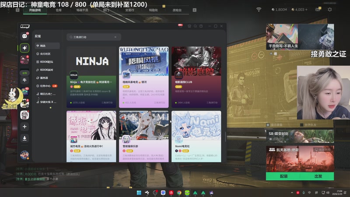Open KOOK direct messages chat icon
The width and height of the screenshot is (350, 197).
[x=24, y=36]
